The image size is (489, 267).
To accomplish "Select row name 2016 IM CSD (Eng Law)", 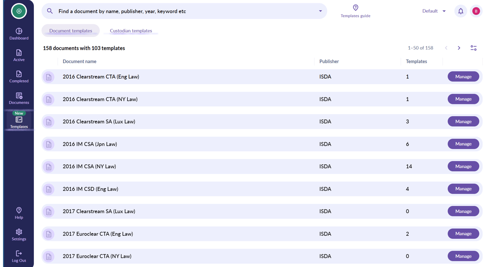I will 90,189.
